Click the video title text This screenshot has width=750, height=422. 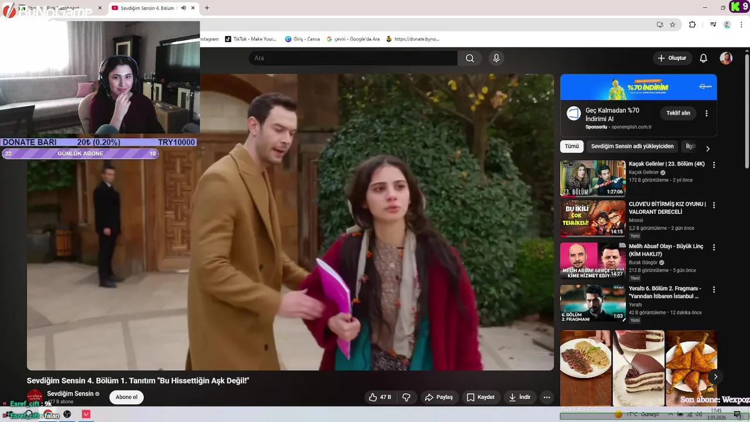click(138, 381)
